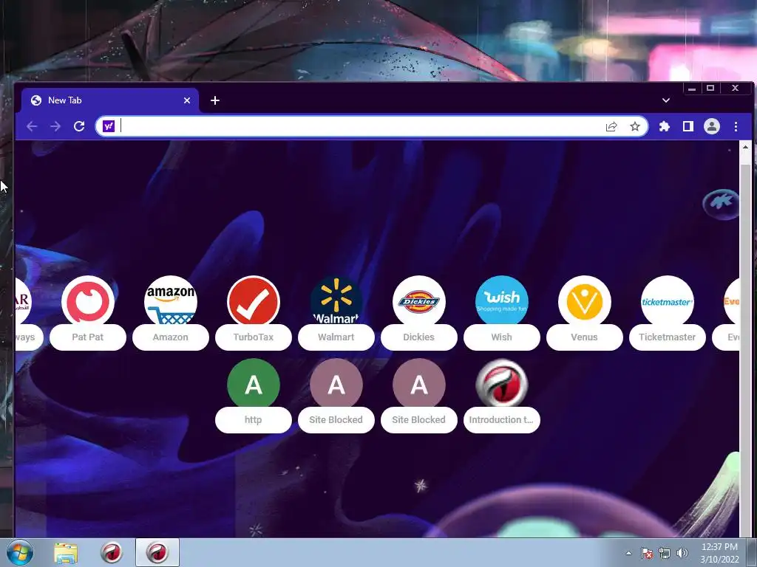Click the Ticketmaster label

(668, 337)
